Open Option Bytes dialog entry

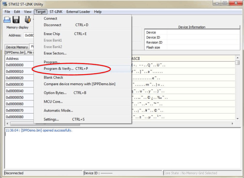(x=55, y=93)
